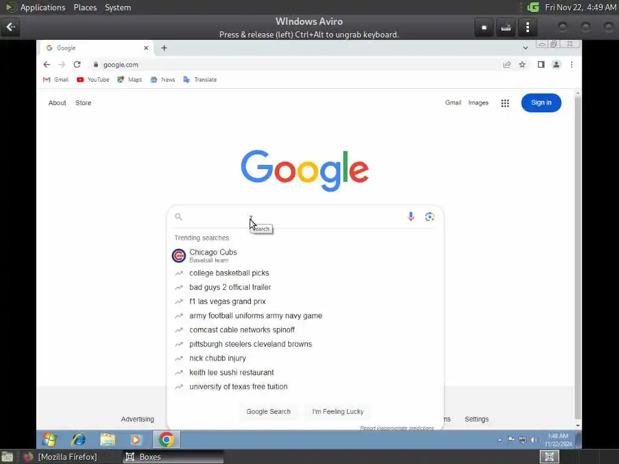Viewport: 619px width, 464px height.
Task: Switch to Boxes window in bottom panel
Action: pos(173,457)
